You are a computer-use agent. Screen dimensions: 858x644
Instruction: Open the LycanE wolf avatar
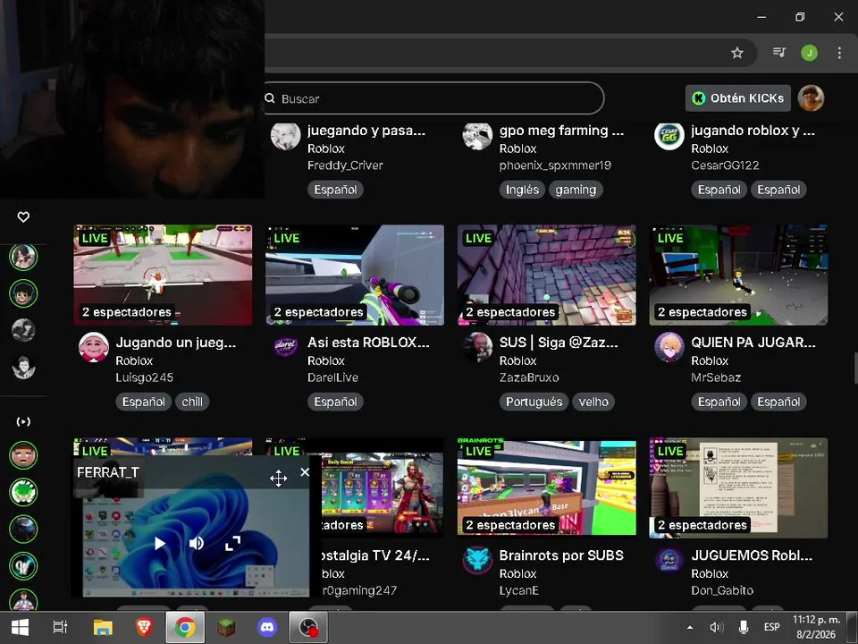tap(477, 560)
